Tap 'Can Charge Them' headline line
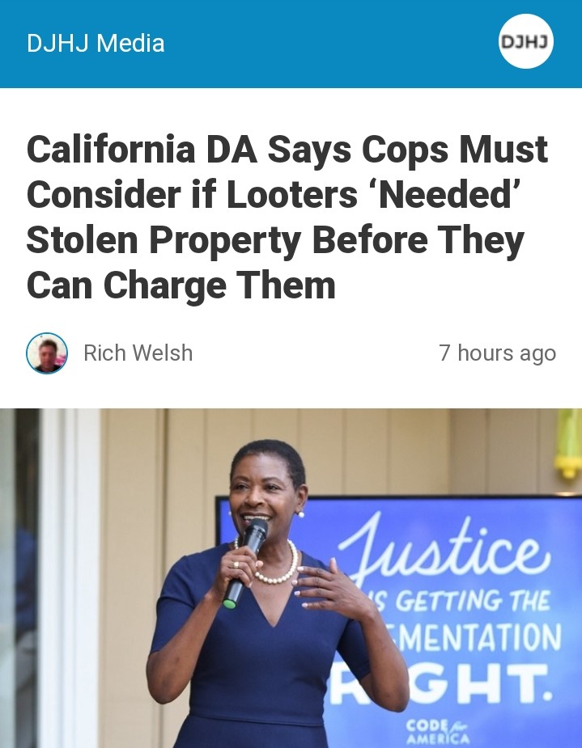 (x=181, y=285)
